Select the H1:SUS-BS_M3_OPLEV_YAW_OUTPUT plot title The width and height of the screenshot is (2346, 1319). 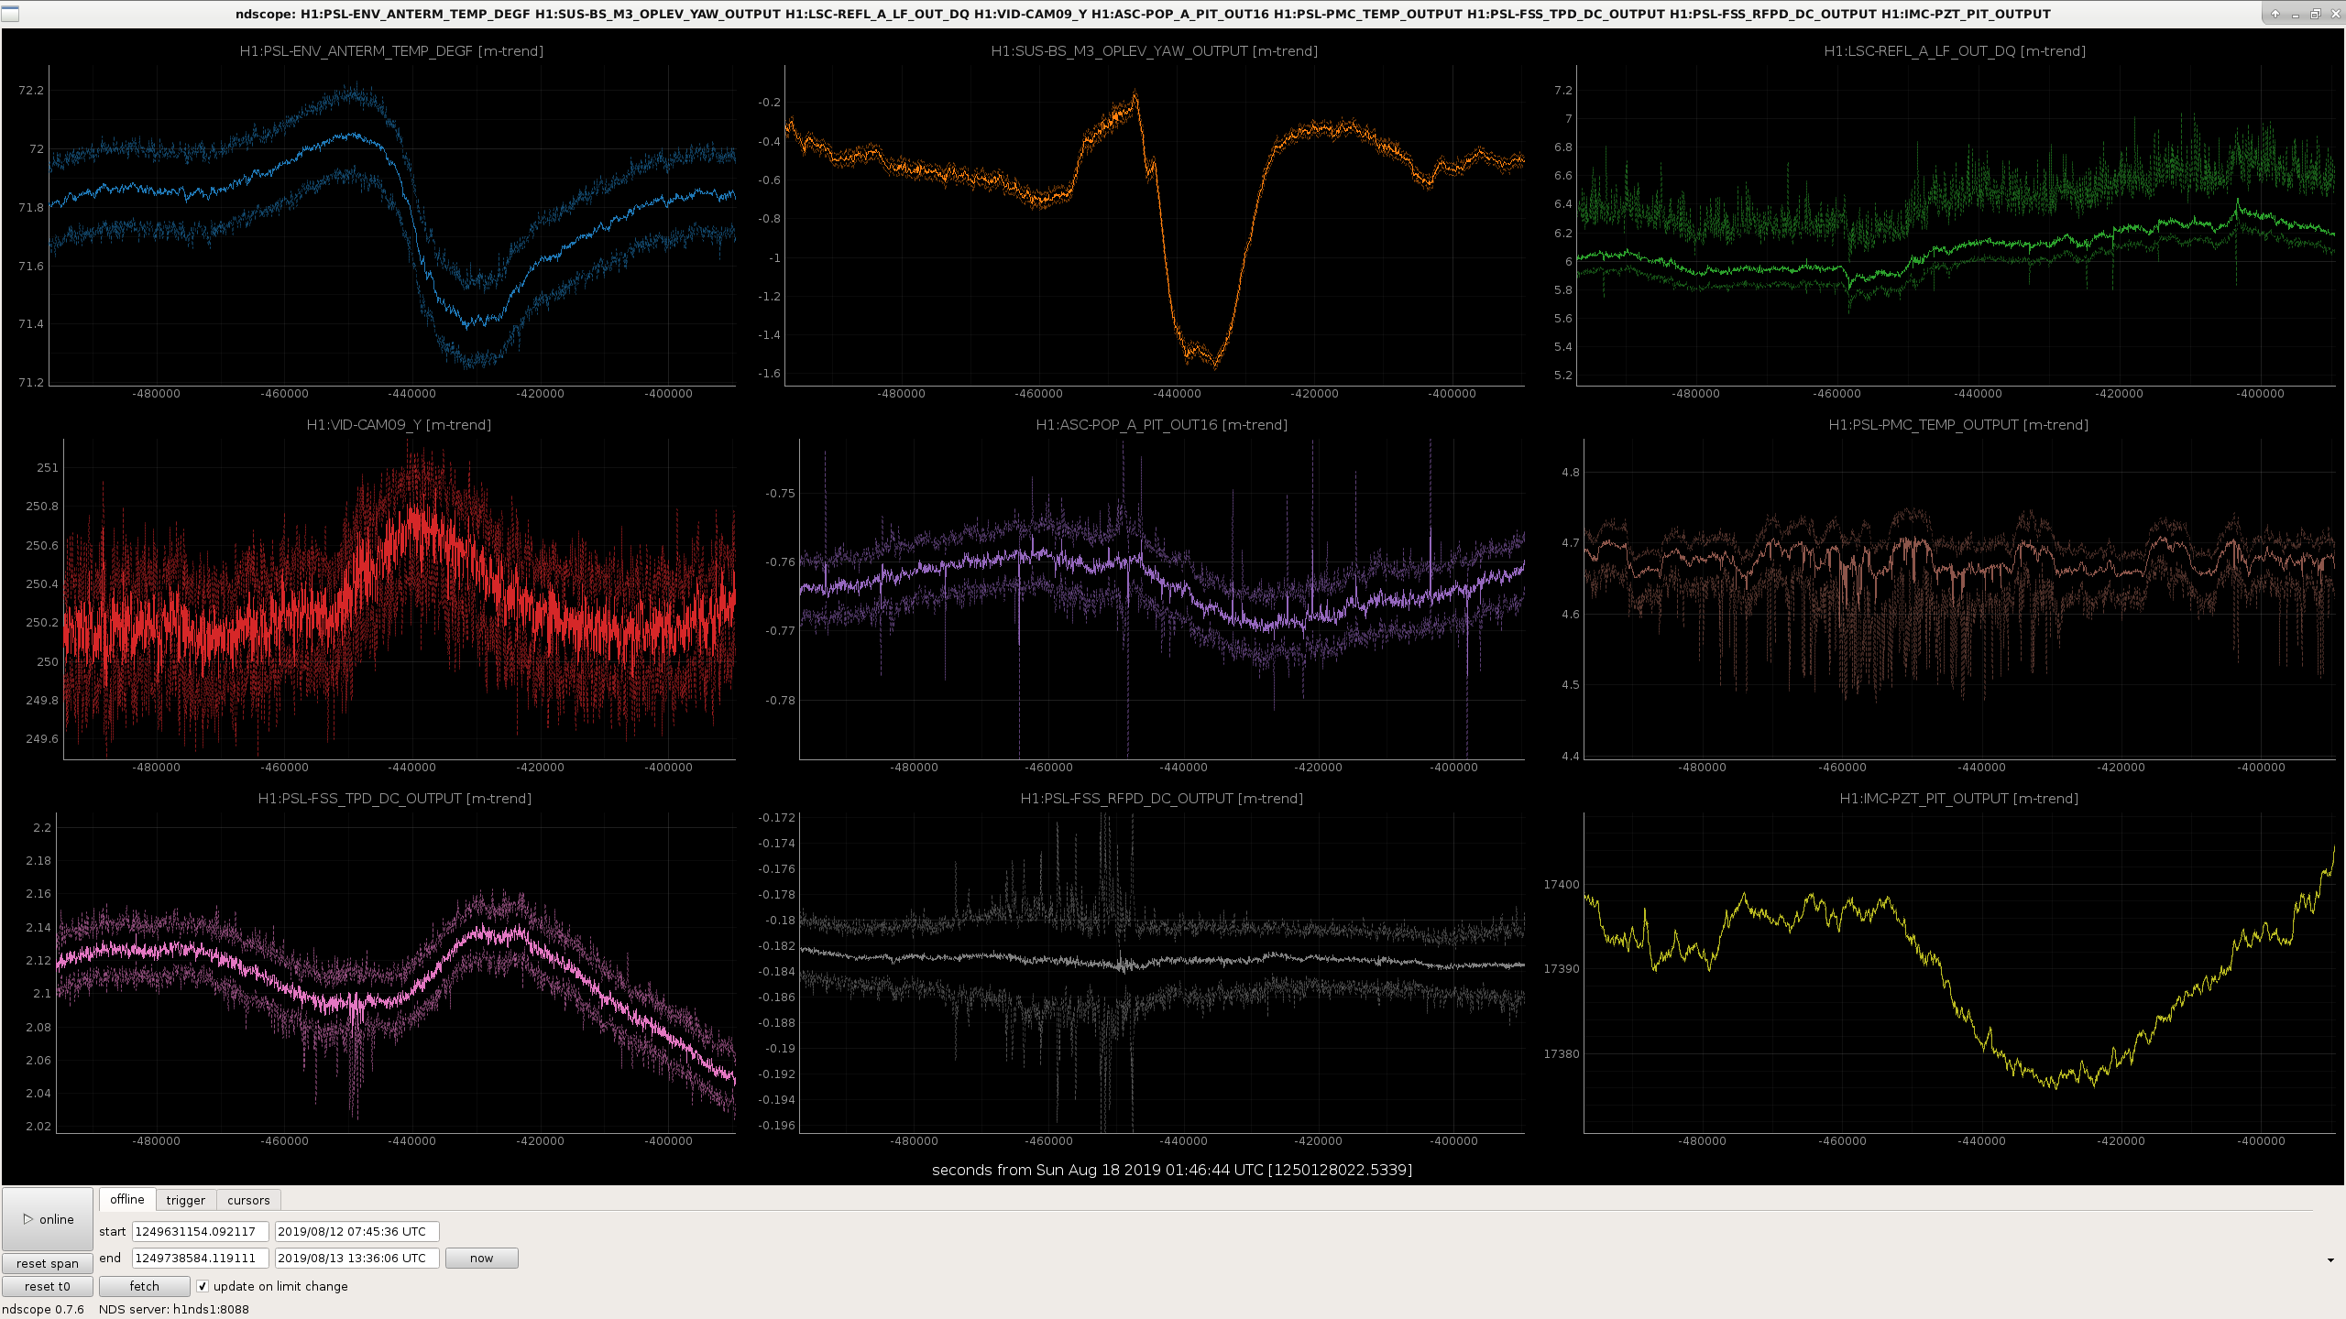pyautogui.click(x=1155, y=51)
